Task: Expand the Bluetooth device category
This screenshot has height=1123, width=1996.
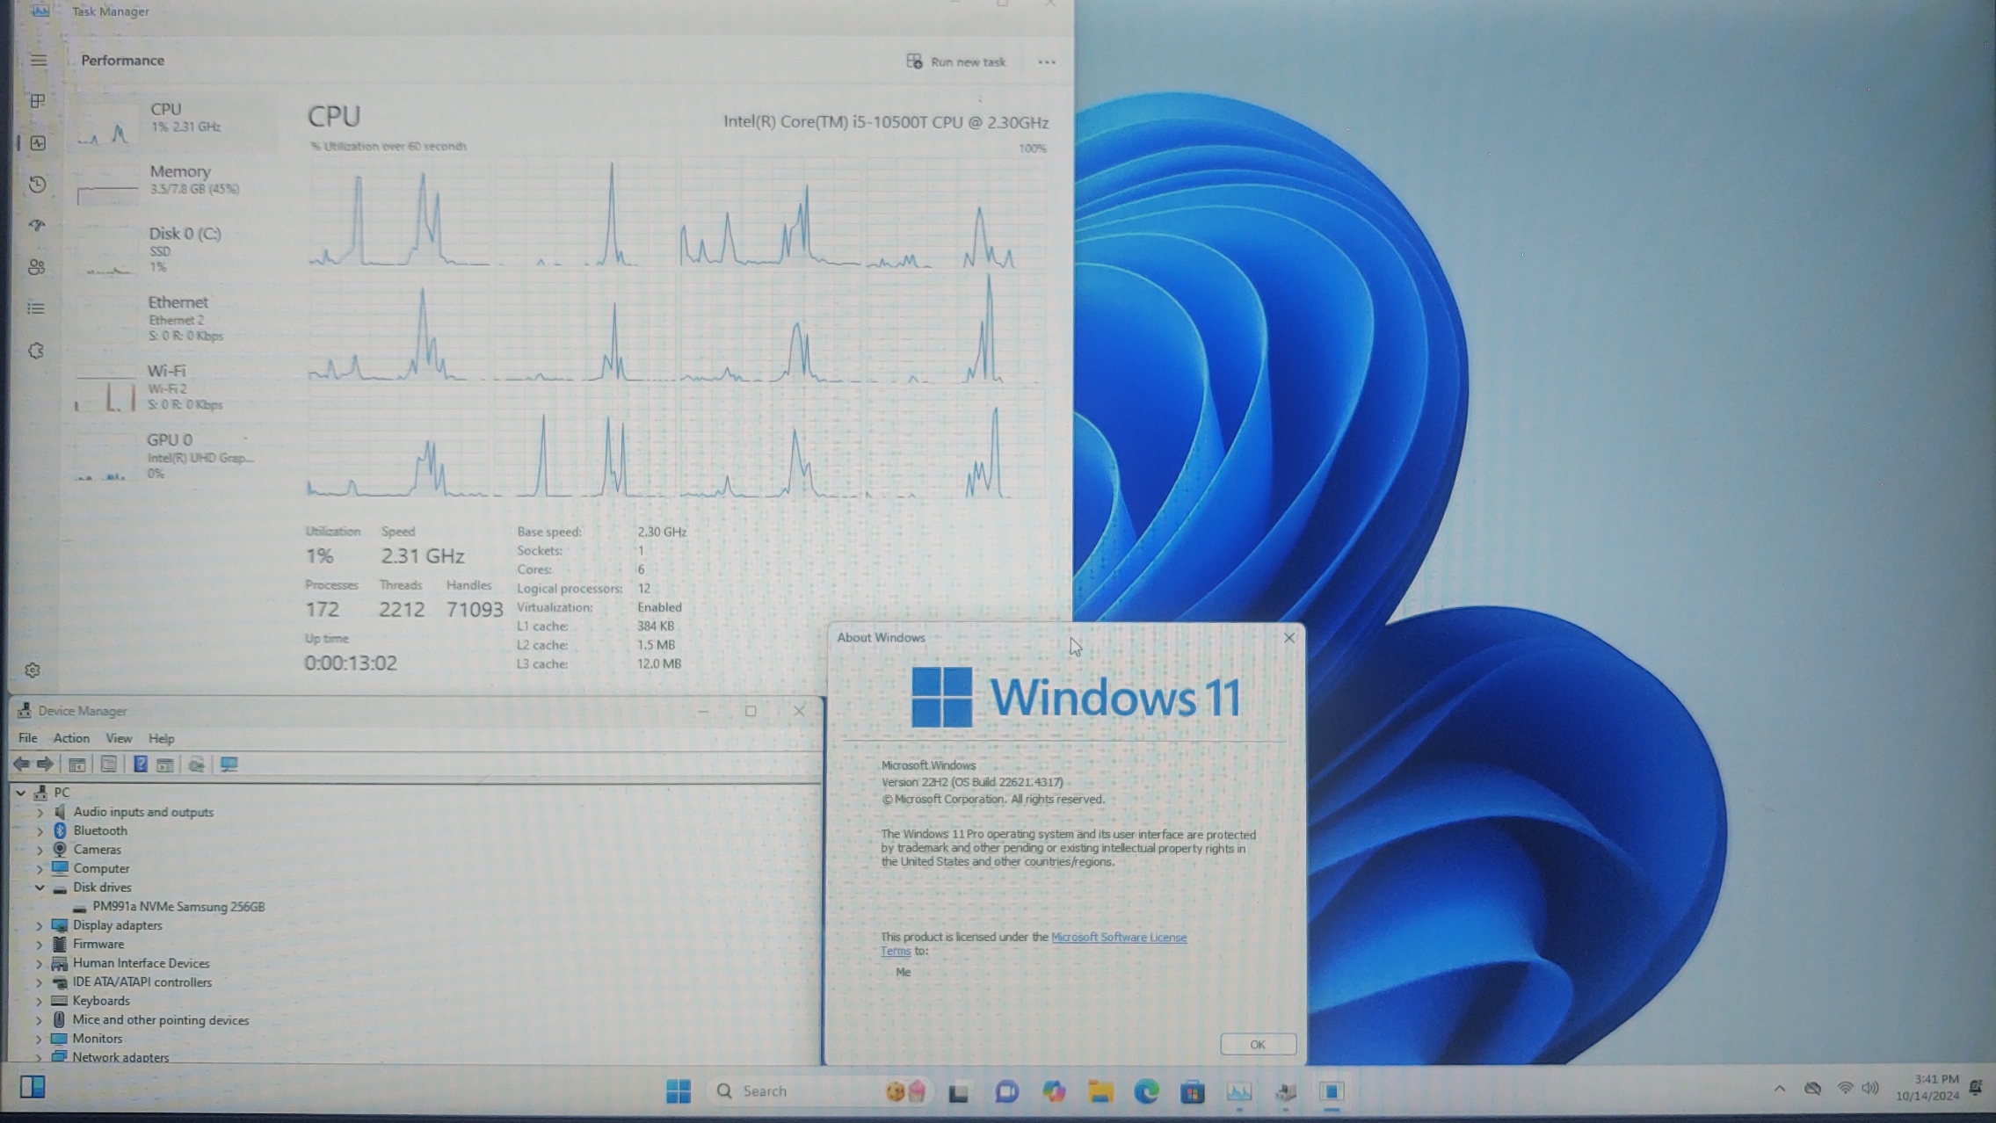Action: coord(40,830)
